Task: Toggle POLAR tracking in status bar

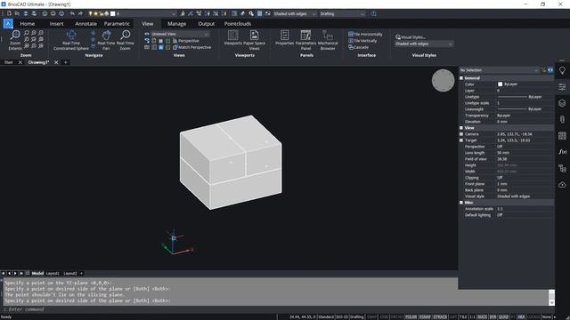Action: click(x=411, y=316)
